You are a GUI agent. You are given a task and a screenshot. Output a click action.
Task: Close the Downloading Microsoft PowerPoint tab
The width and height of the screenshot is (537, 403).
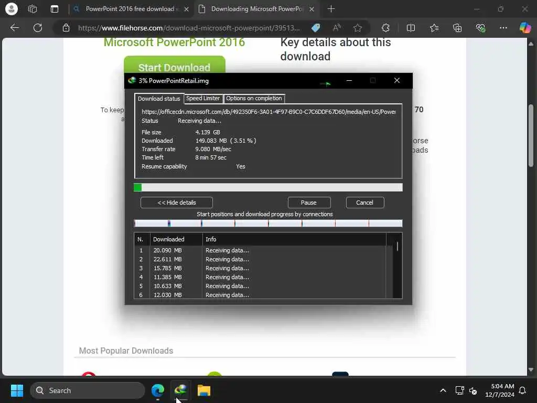pos(312,9)
